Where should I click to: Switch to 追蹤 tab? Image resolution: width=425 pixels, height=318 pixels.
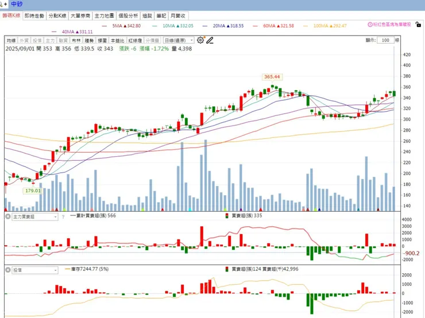coord(147,15)
